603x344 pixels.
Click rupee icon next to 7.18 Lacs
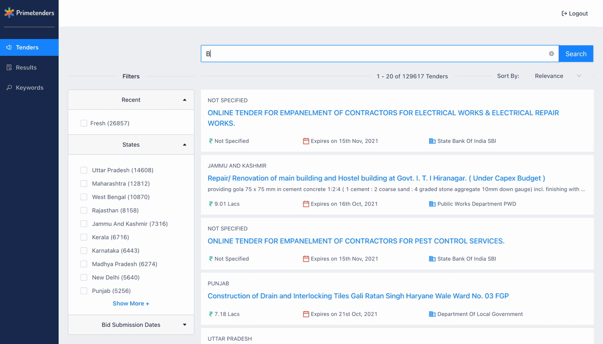[211, 314]
